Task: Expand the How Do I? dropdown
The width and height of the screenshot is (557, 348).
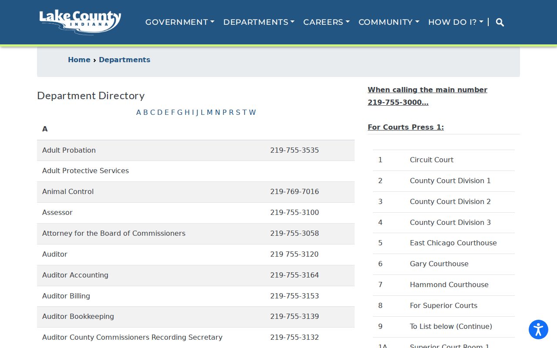Action: (x=456, y=22)
